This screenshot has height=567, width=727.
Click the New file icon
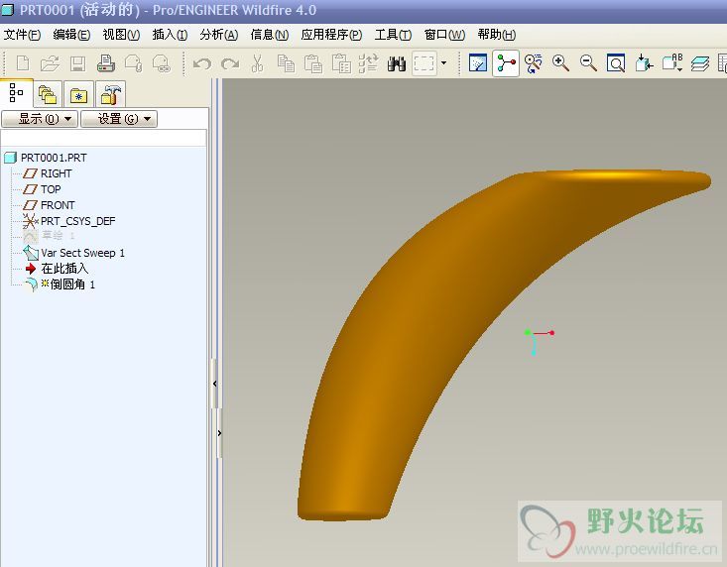[23, 63]
